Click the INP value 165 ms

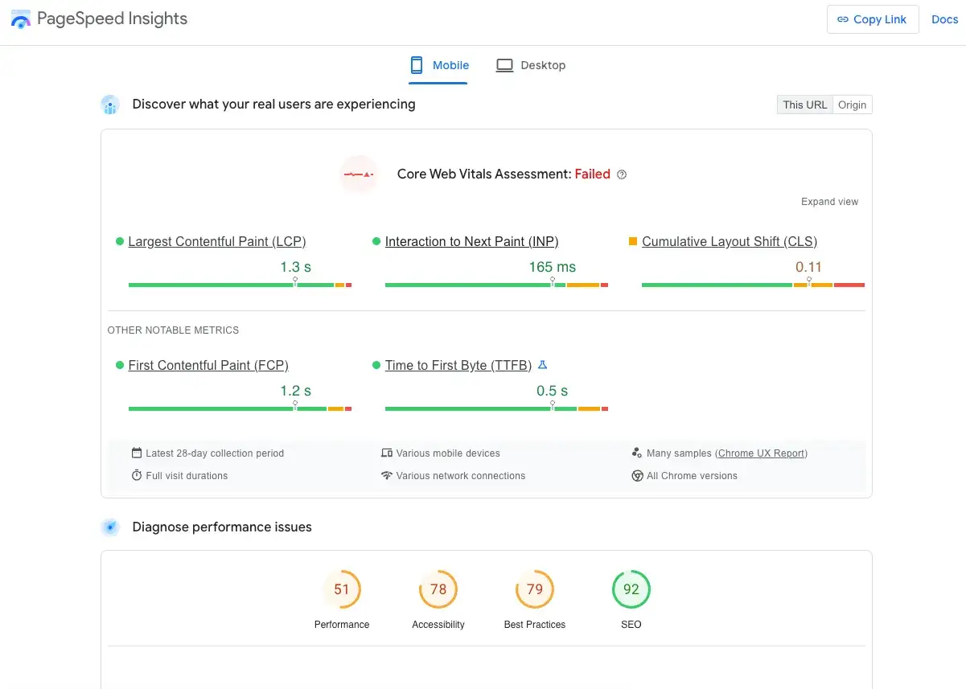point(553,267)
